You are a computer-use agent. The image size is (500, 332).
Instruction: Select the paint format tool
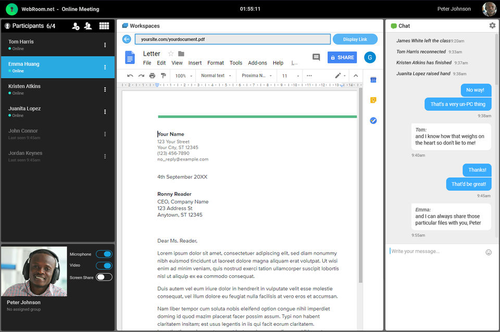point(163,76)
